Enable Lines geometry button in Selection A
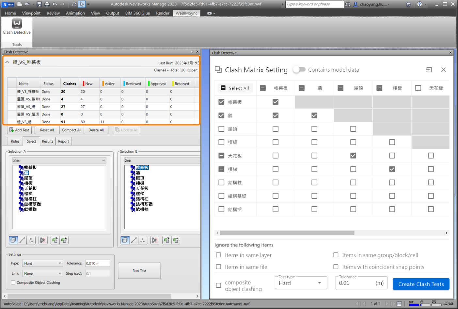The height and width of the screenshot is (309, 458). [22, 240]
